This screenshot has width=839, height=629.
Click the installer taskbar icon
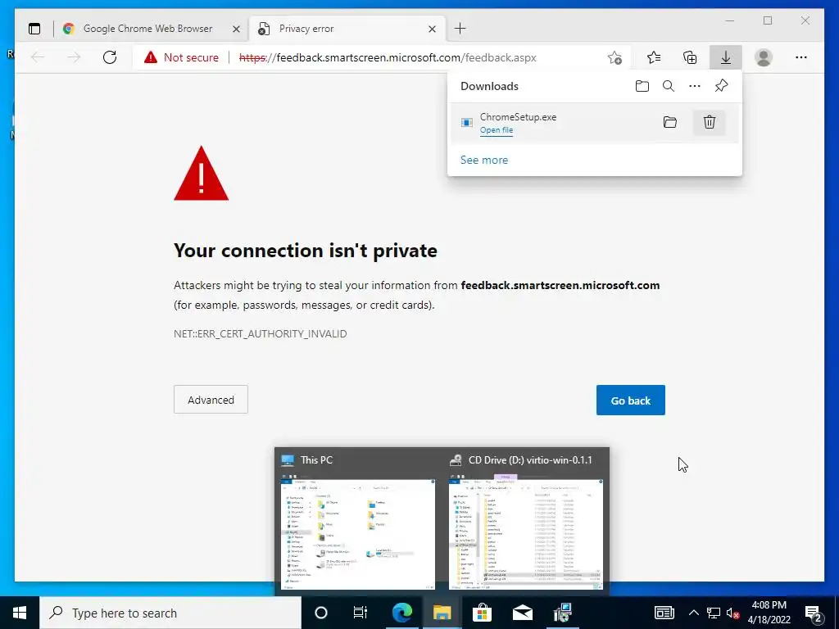(x=562, y=613)
